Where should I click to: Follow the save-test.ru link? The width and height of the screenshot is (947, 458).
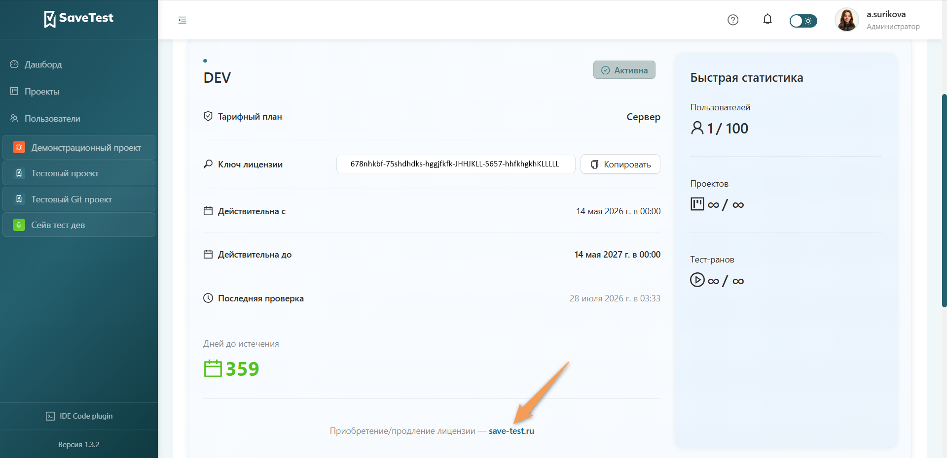click(511, 431)
